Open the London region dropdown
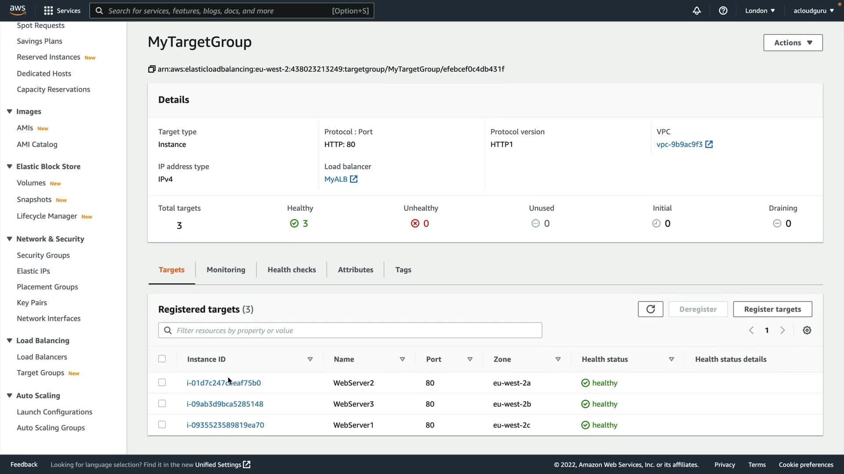 [x=760, y=11]
